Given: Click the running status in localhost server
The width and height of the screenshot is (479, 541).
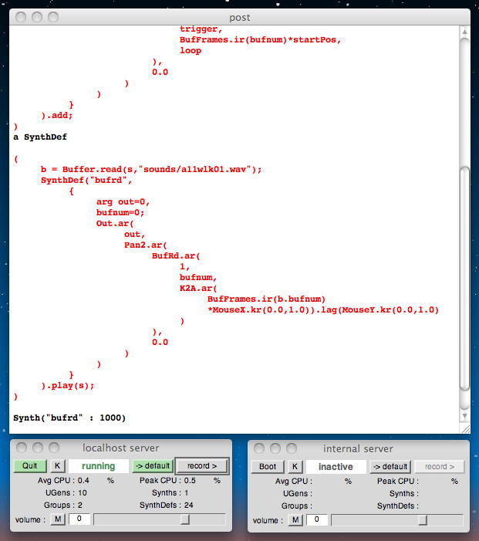Looking at the screenshot, I should [x=98, y=466].
